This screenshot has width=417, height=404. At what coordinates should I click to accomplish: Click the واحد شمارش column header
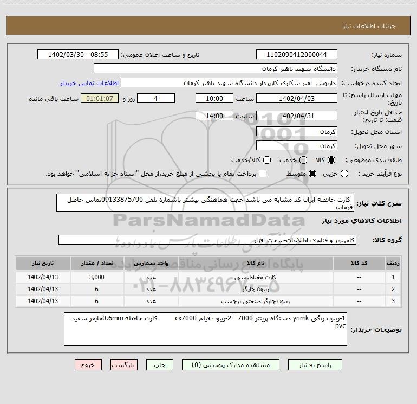(x=151, y=264)
